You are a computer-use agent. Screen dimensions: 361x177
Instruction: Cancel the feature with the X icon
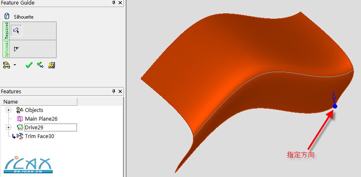(x=51, y=65)
